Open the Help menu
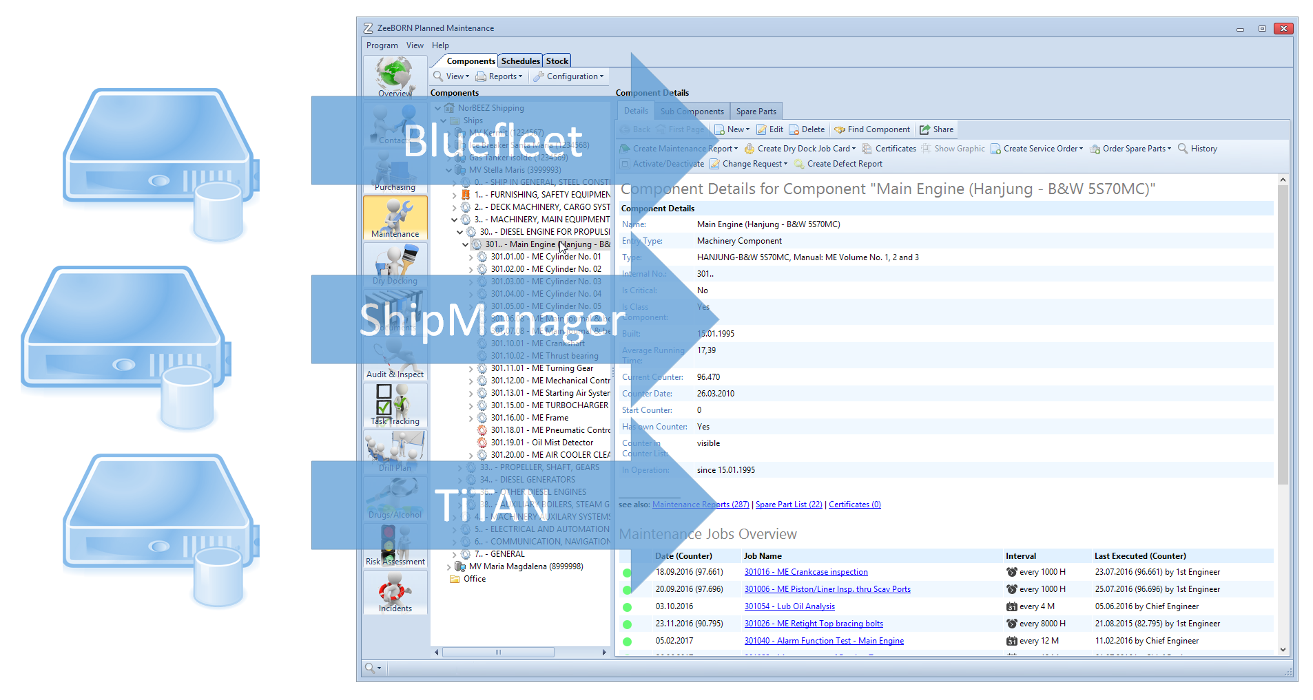The height and width of the screenshot is (700, 1313). pyautogui.click(x=440, y=45)
